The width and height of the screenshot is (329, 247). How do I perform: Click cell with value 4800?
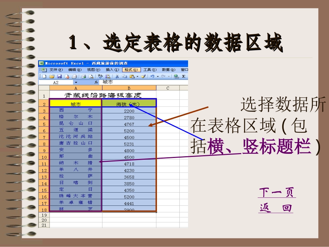129,150
